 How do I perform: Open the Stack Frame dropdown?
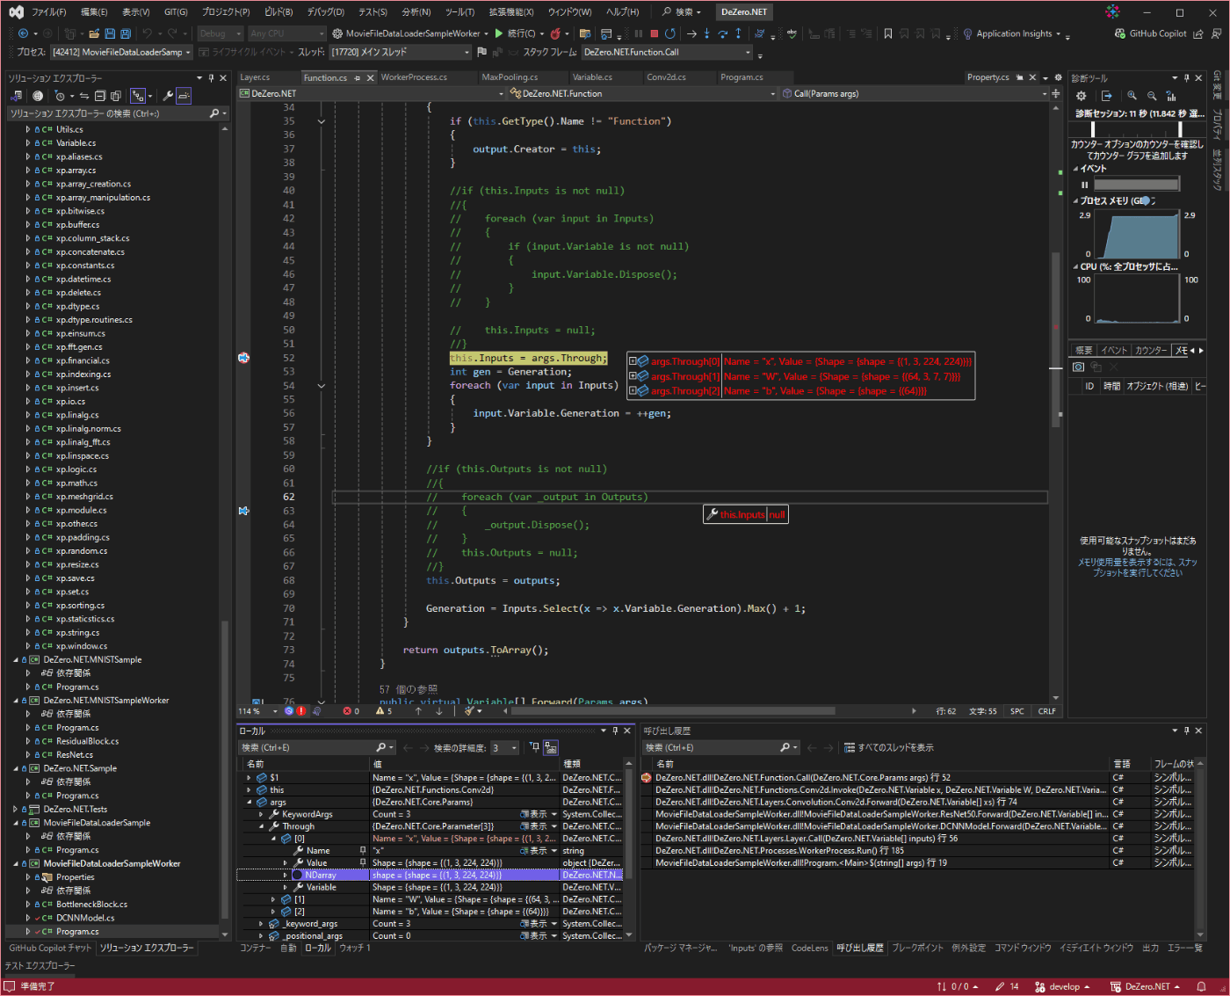pos(667,52)
